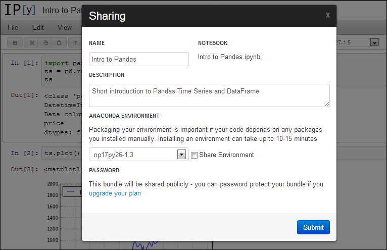This screenshot has width=387, height=250.
Task: Enable the Share Environment checkbox
Action: tap(194, 155)
